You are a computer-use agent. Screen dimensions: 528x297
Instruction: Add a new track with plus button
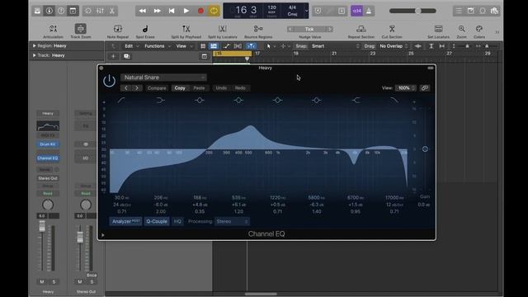113,56
